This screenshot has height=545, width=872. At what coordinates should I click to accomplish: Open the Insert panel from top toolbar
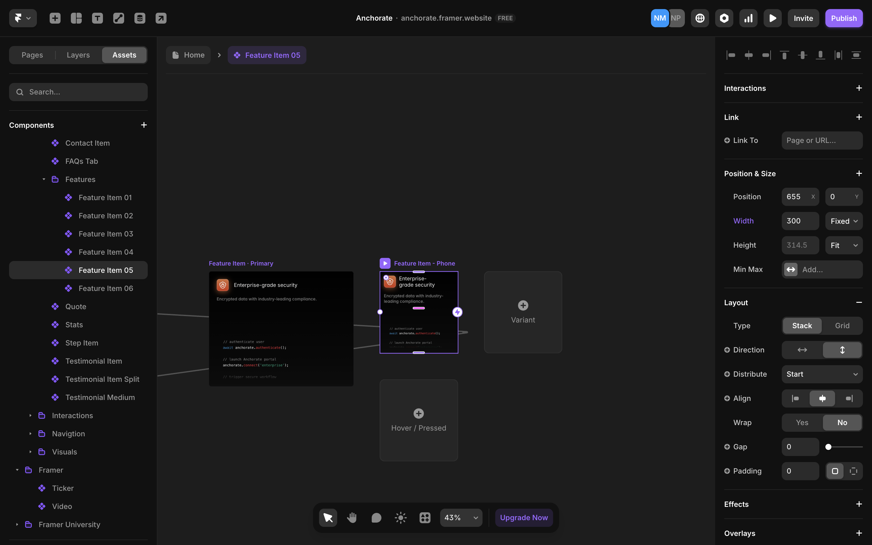coord(55,18)
